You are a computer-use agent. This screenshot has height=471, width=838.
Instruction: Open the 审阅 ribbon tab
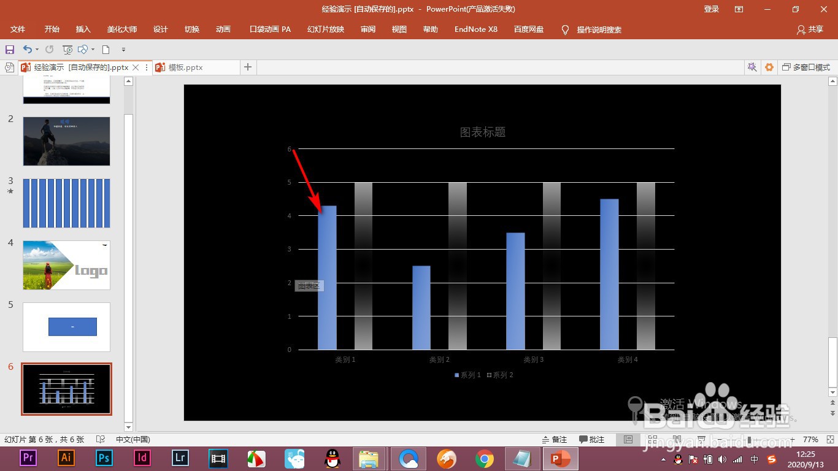368,29
